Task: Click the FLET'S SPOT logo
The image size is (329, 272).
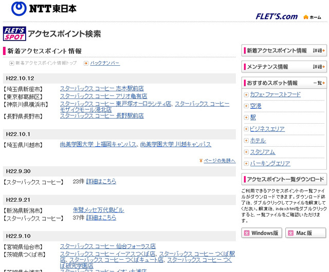Action: tap(14, 33)
